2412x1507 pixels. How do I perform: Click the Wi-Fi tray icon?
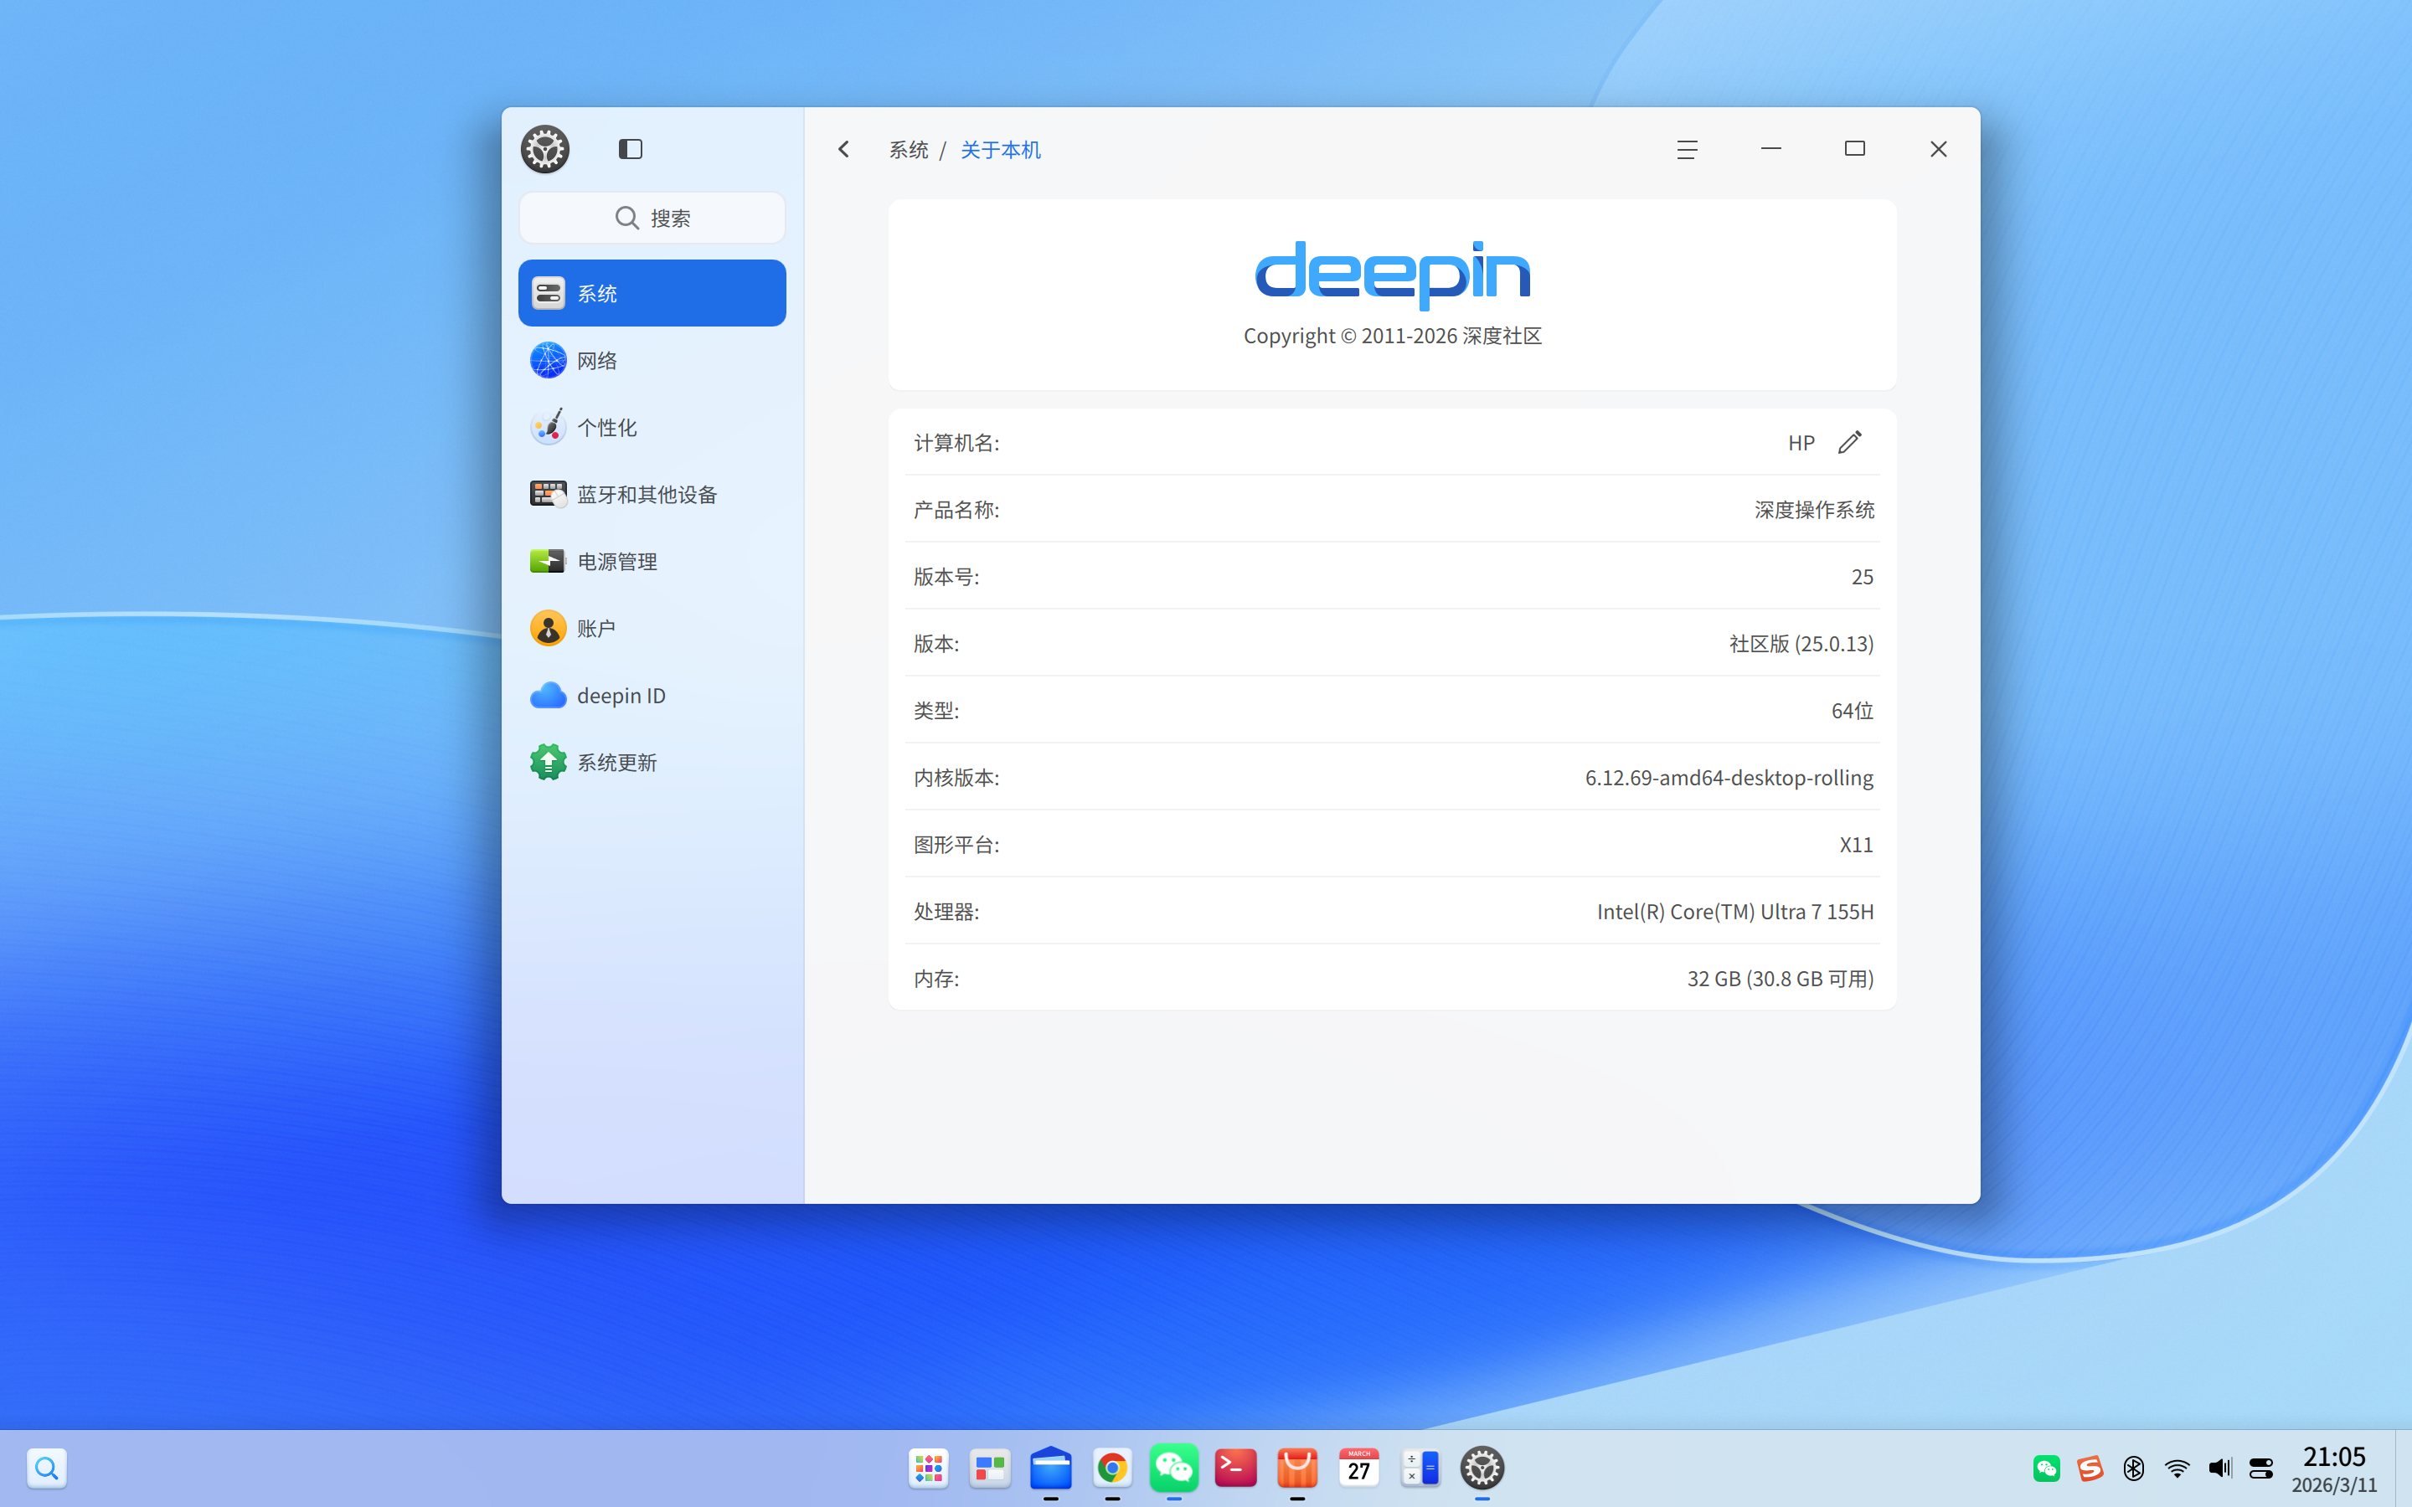coord(2177,1467)
